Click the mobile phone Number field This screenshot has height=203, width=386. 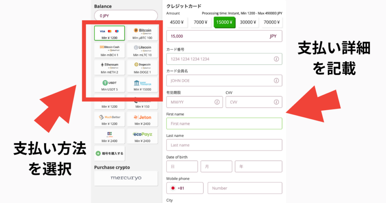point(245,188)
